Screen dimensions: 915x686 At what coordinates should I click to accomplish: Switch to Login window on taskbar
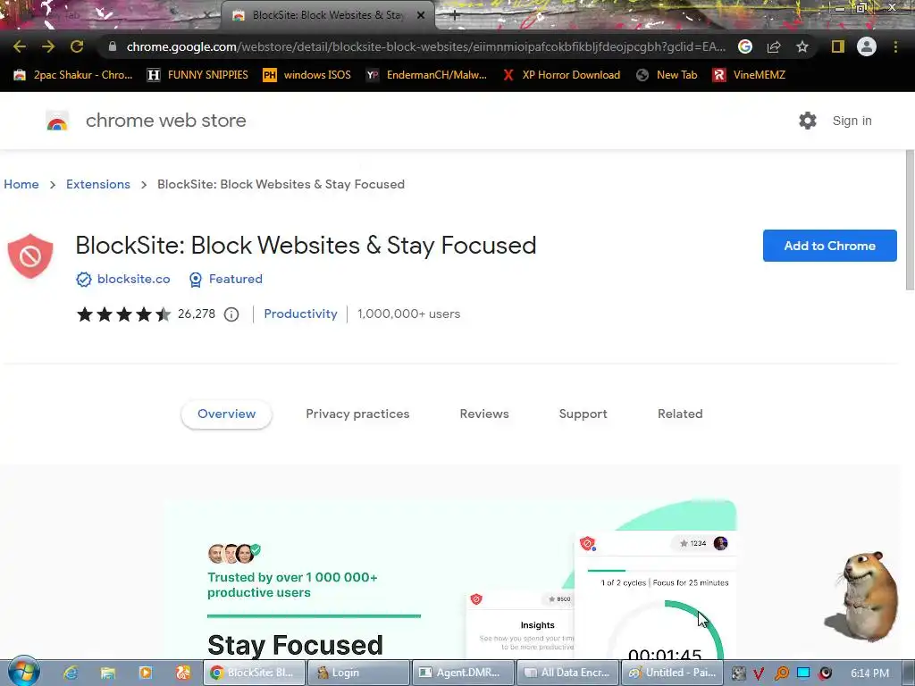(357, 673)
